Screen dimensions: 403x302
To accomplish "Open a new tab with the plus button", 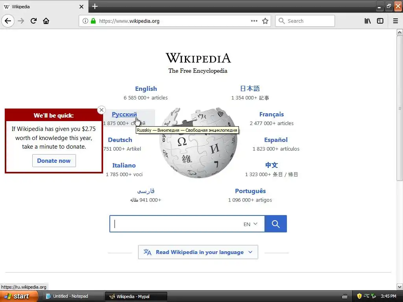I will 95,6.
